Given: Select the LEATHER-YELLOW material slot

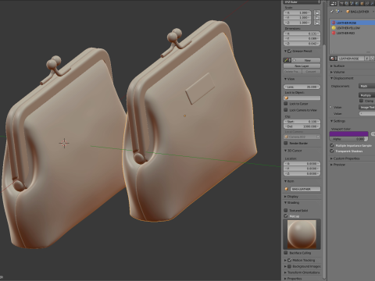Looking at the screenshot, I should 352,28.
